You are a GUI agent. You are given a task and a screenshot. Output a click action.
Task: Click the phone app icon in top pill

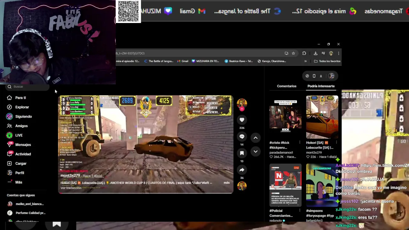point(314,76)
